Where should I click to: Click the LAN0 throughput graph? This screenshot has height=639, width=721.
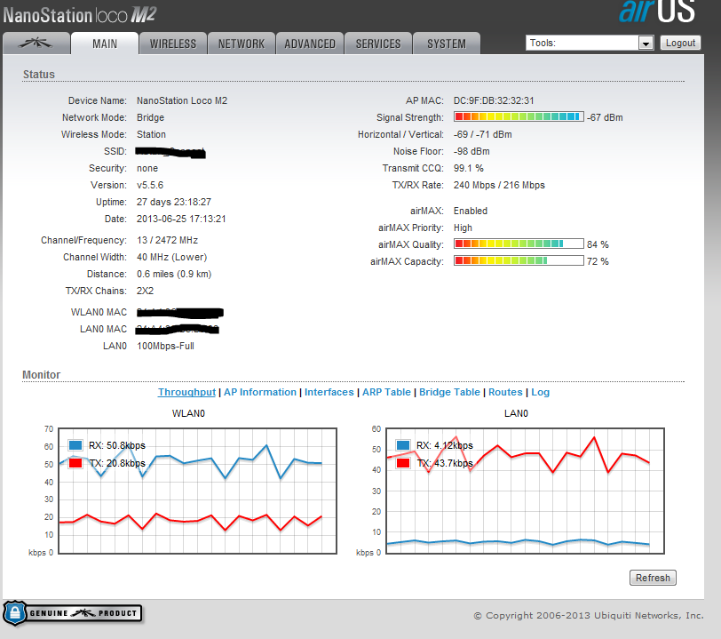[x=525, y=491]
